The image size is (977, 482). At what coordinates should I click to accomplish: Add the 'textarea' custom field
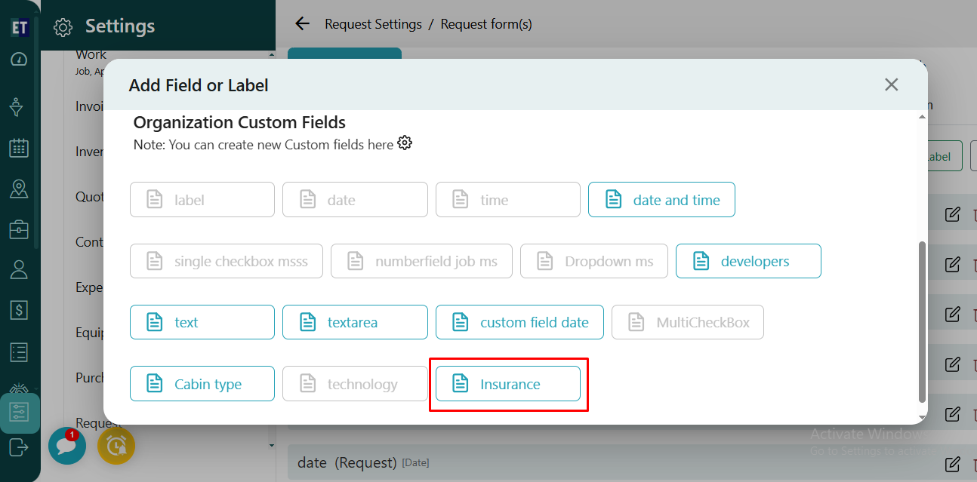pos(354,322)
